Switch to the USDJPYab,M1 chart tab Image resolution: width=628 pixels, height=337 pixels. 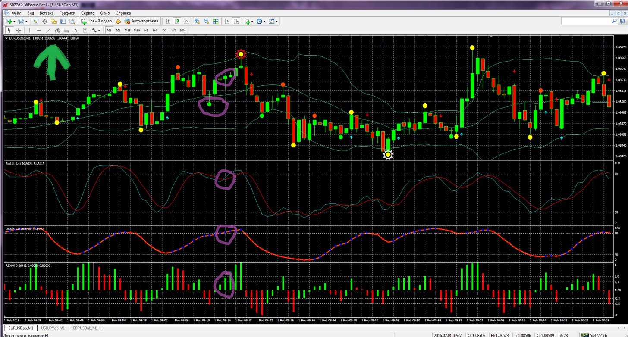coord(53,328)
